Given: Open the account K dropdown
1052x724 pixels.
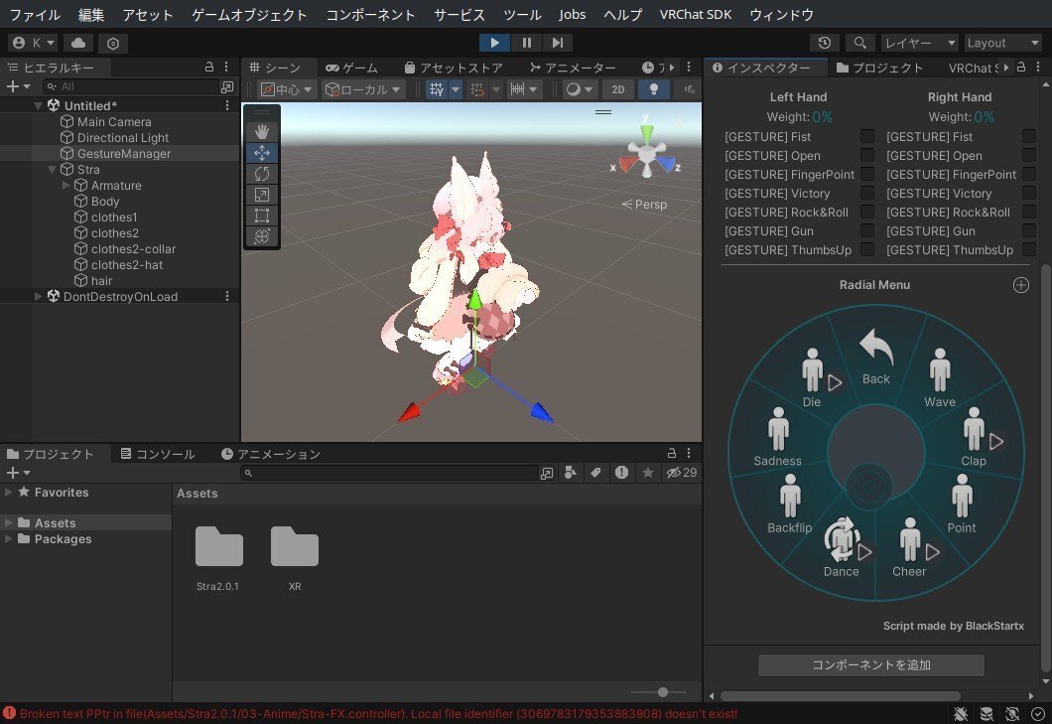Looking at the screenshot, I should [x=33, y=43].
